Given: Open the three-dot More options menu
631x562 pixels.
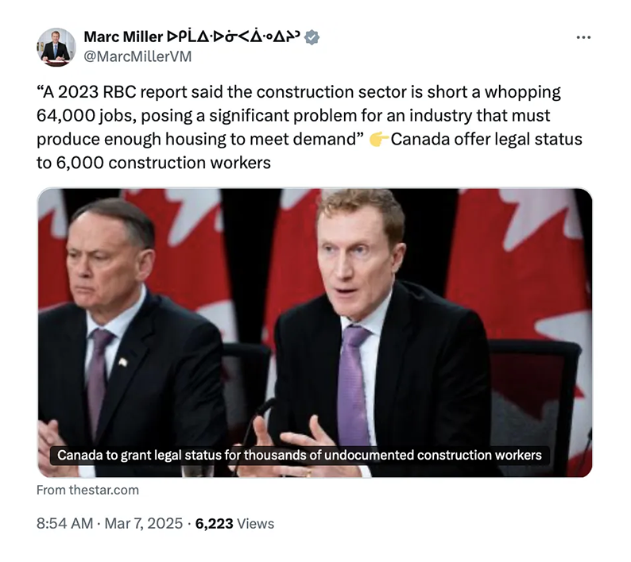Looking at the screenshot, I should pos(583,37).
